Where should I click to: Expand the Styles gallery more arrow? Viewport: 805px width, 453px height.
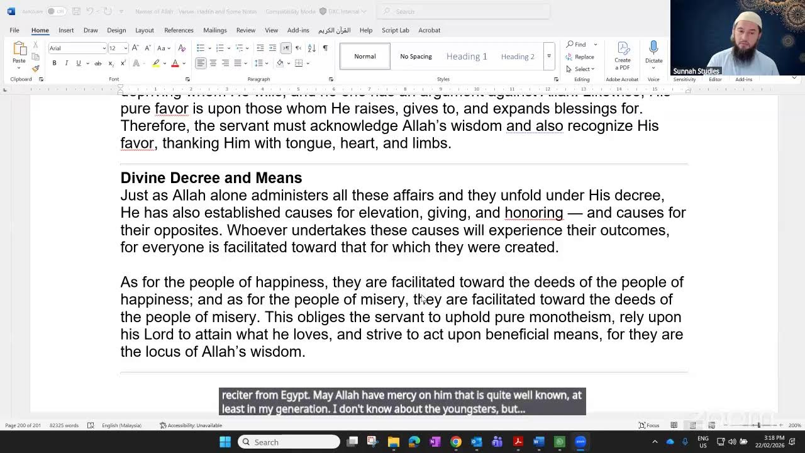click(549, 56)
